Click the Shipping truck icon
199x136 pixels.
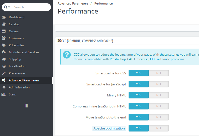[x=4, y=59]
